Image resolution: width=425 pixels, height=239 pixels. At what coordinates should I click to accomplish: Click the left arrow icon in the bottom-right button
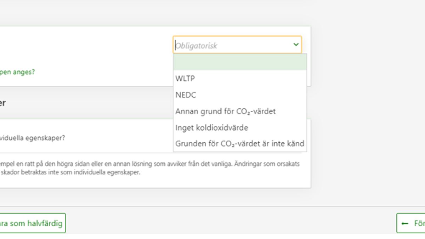coord(405,223)
